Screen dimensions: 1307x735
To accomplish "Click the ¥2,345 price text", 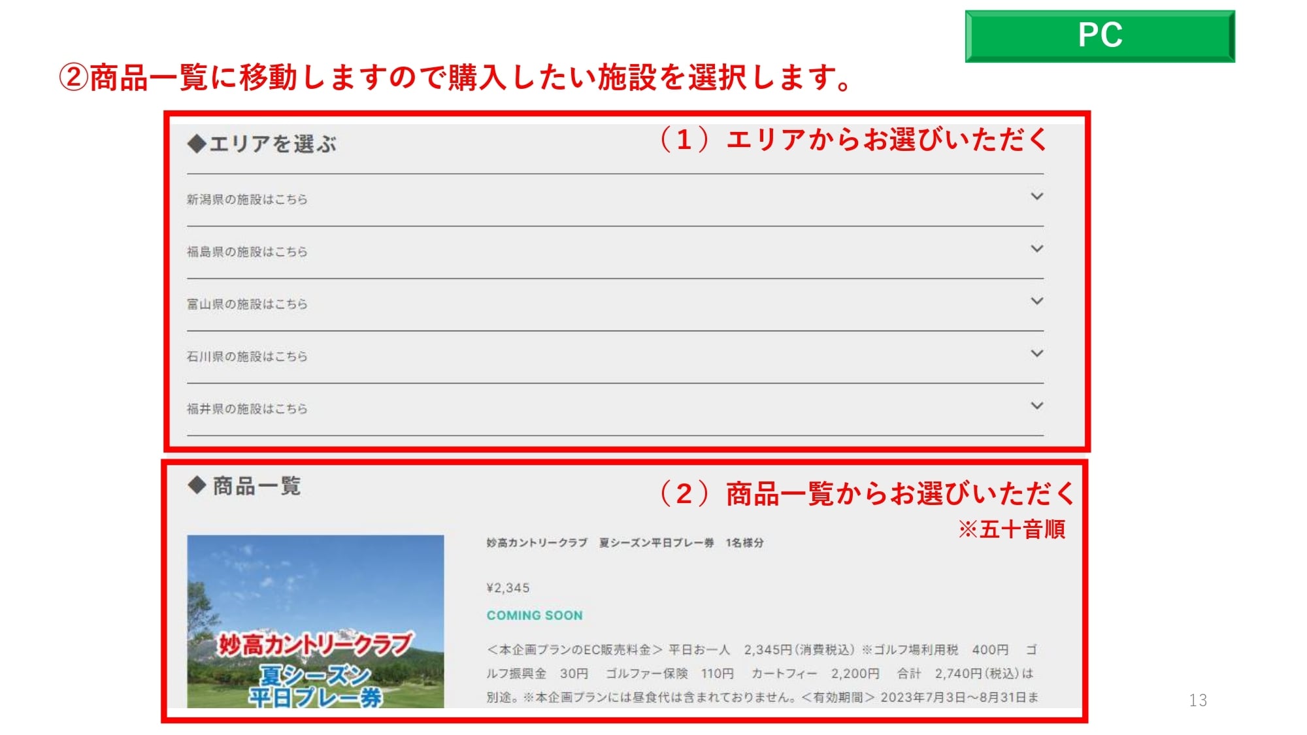I will pyautogui.click(x=508, y=588).
